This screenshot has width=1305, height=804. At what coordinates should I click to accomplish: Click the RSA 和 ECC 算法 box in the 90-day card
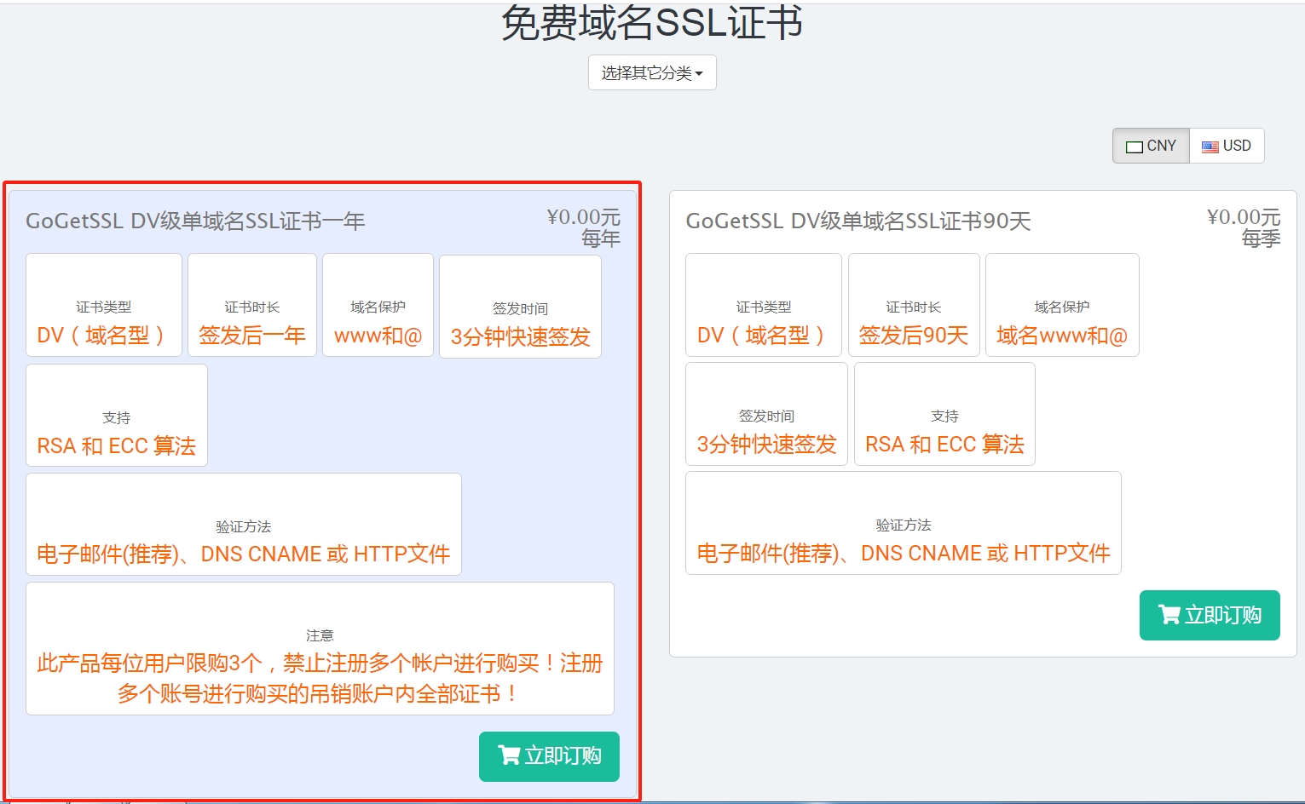[x=944, y=414]
